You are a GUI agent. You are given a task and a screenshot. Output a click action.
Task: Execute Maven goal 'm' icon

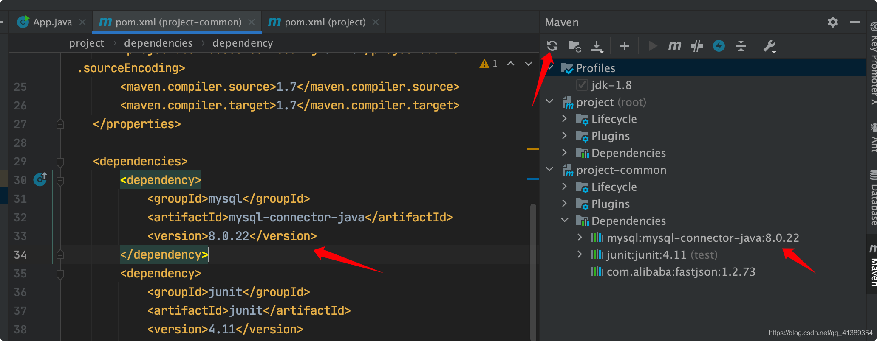point(674,46)
